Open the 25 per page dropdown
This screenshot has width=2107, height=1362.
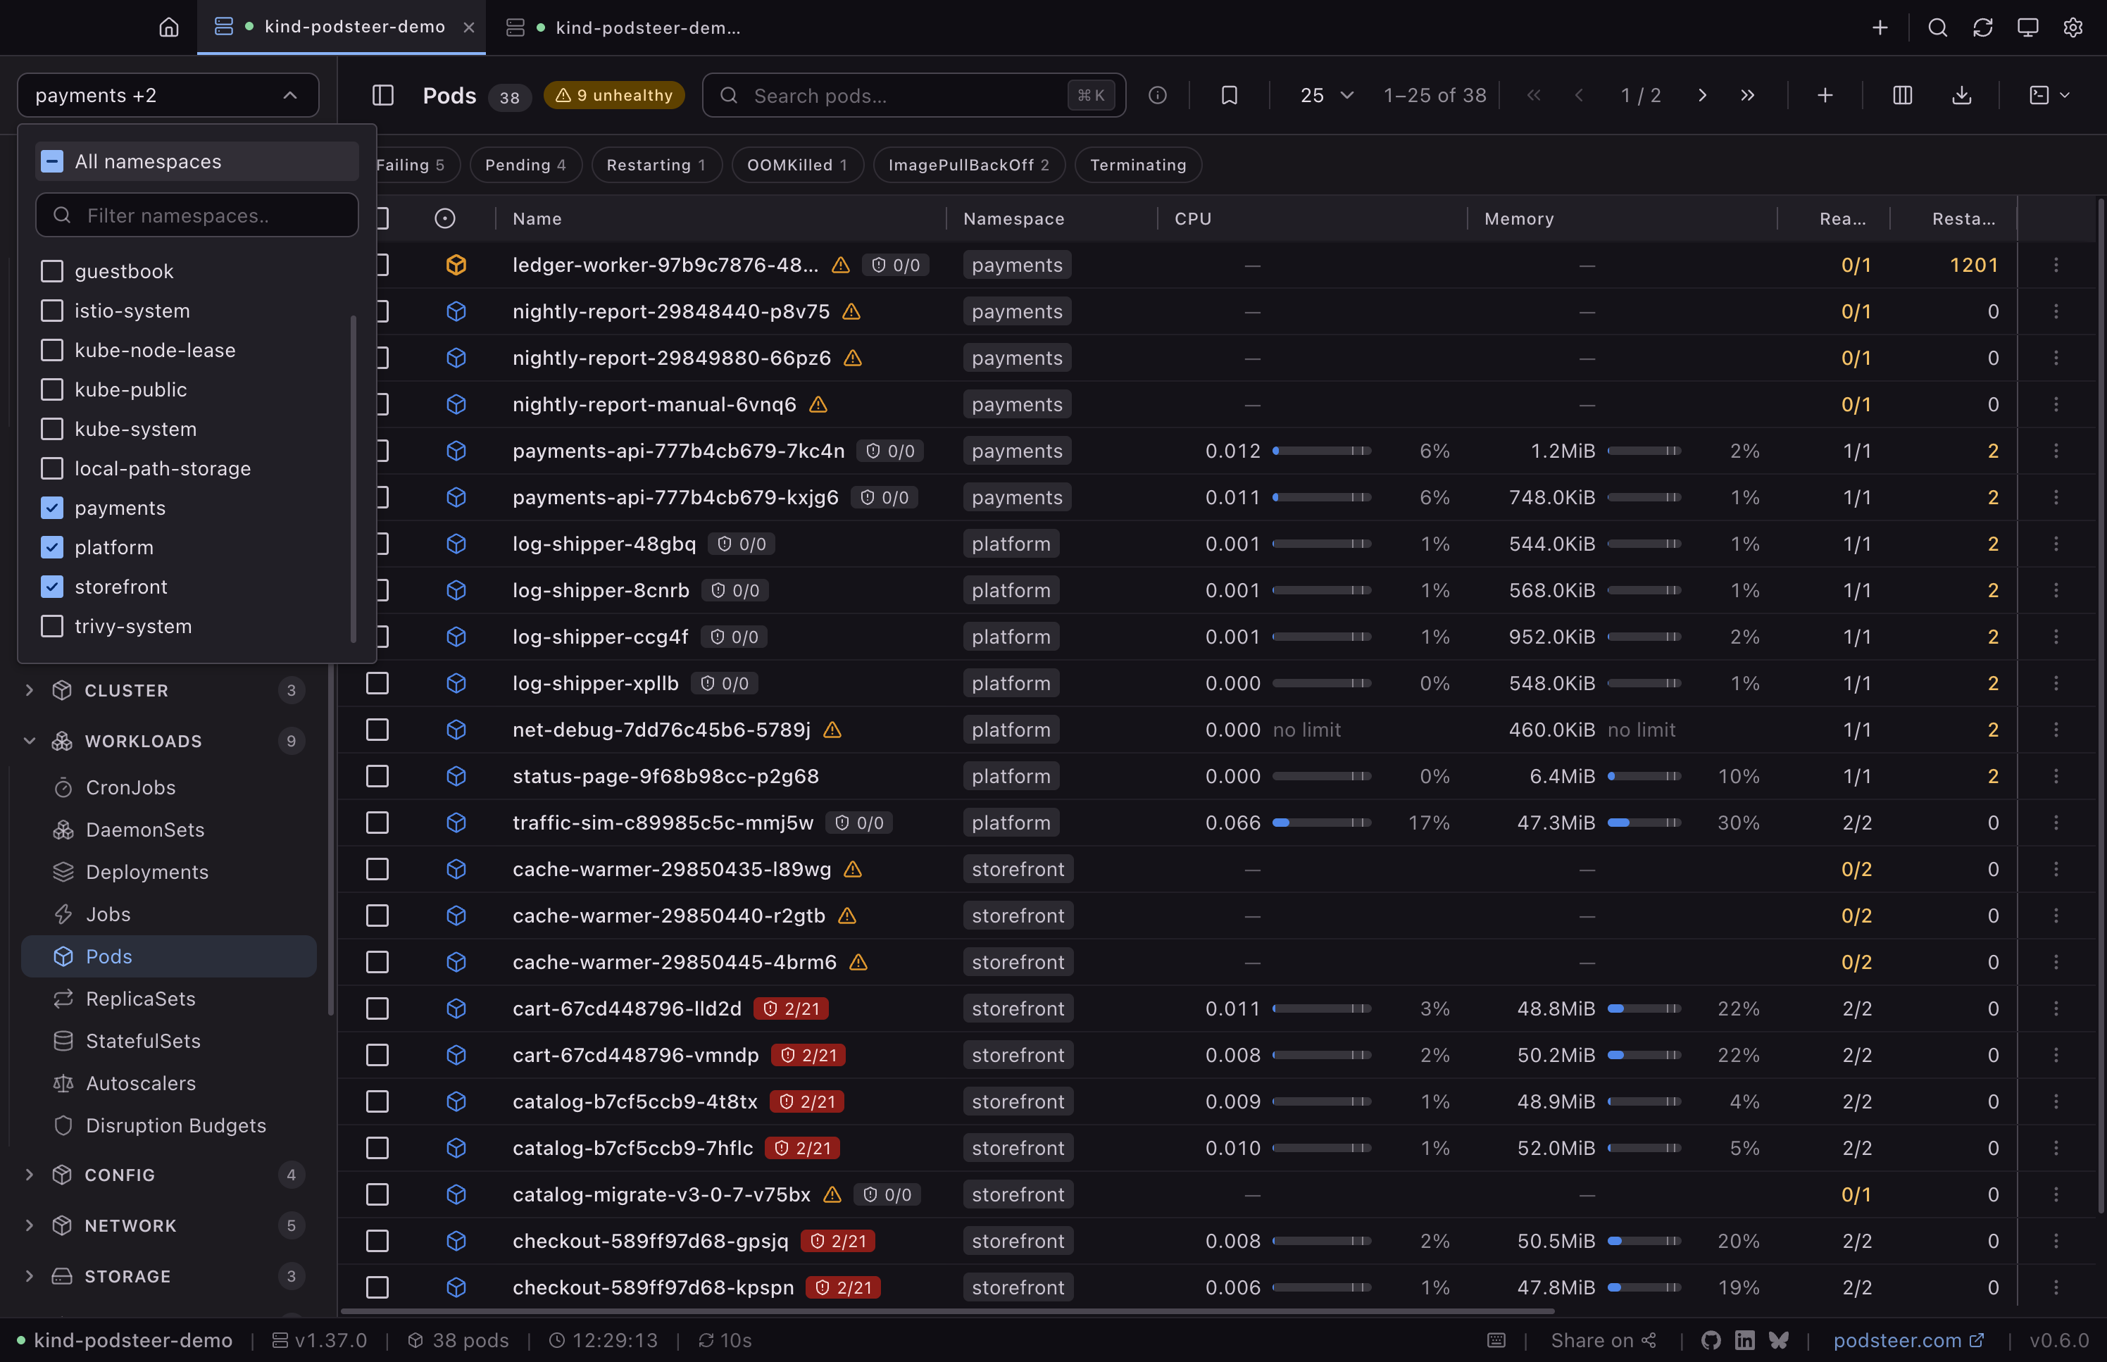click(x=1326, y=96)
